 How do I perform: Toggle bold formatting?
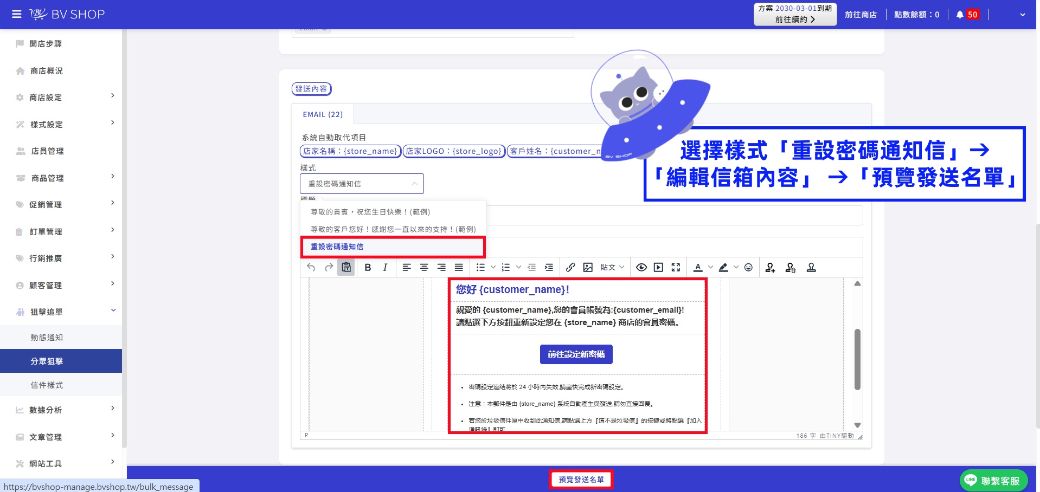pos(368,267)
